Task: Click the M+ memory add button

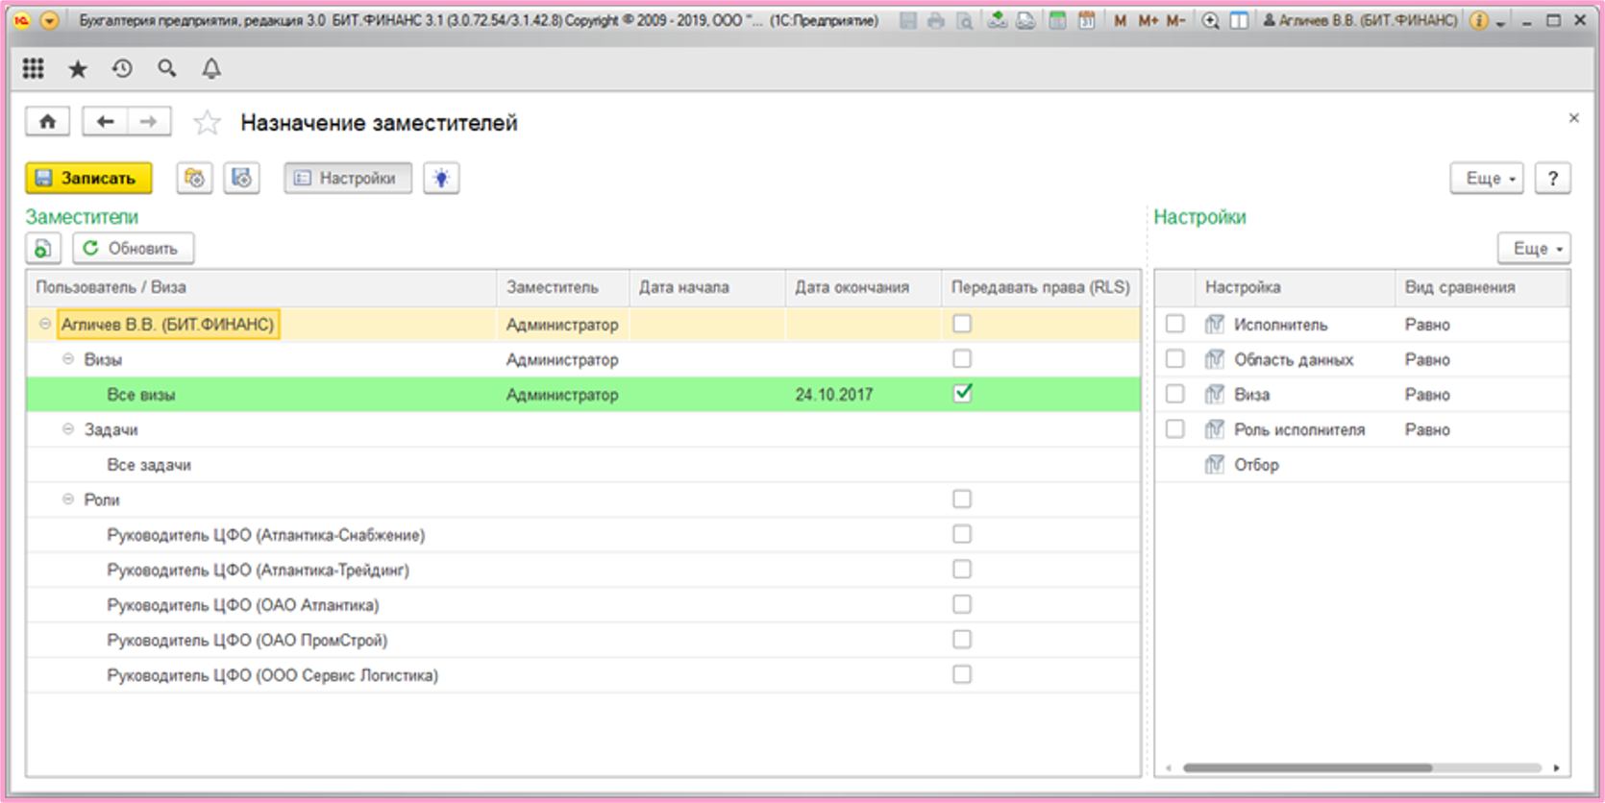Action: coord(1148,20)
